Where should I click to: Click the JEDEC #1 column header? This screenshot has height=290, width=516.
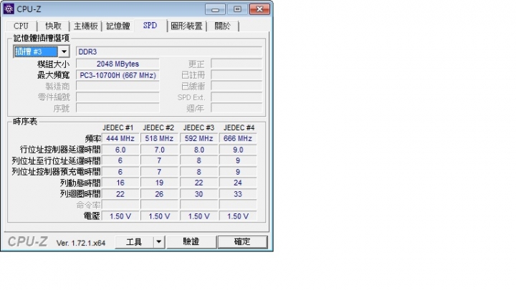118,127
